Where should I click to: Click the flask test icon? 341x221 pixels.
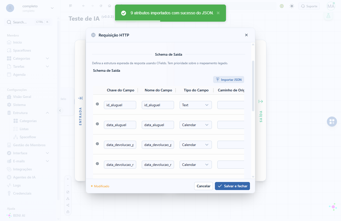[x=328, y=16]
